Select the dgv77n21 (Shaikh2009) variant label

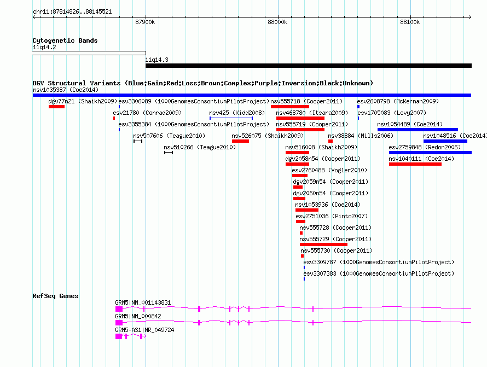pos(83,101)
